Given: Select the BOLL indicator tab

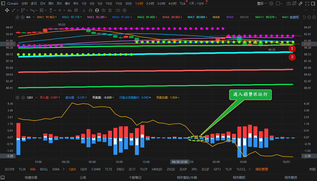Looking at the screenshot, I should (x=44, y=169).
